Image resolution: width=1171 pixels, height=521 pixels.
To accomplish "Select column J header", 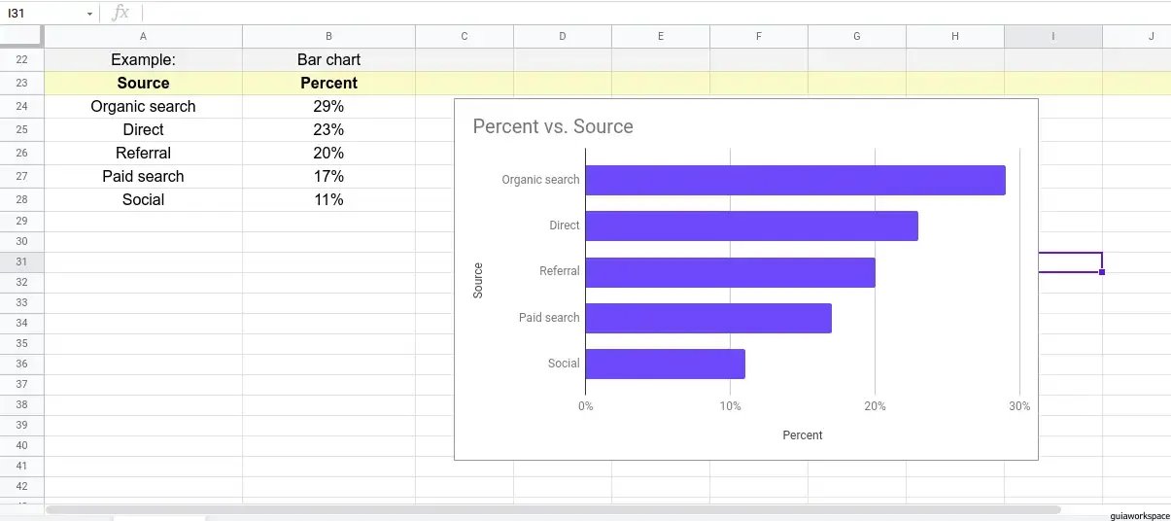I will tap(1151, 36).
